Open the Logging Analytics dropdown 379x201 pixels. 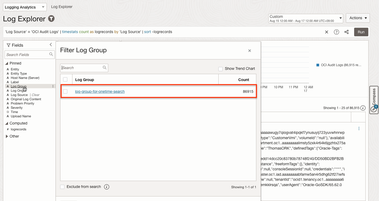click(25, 7)
